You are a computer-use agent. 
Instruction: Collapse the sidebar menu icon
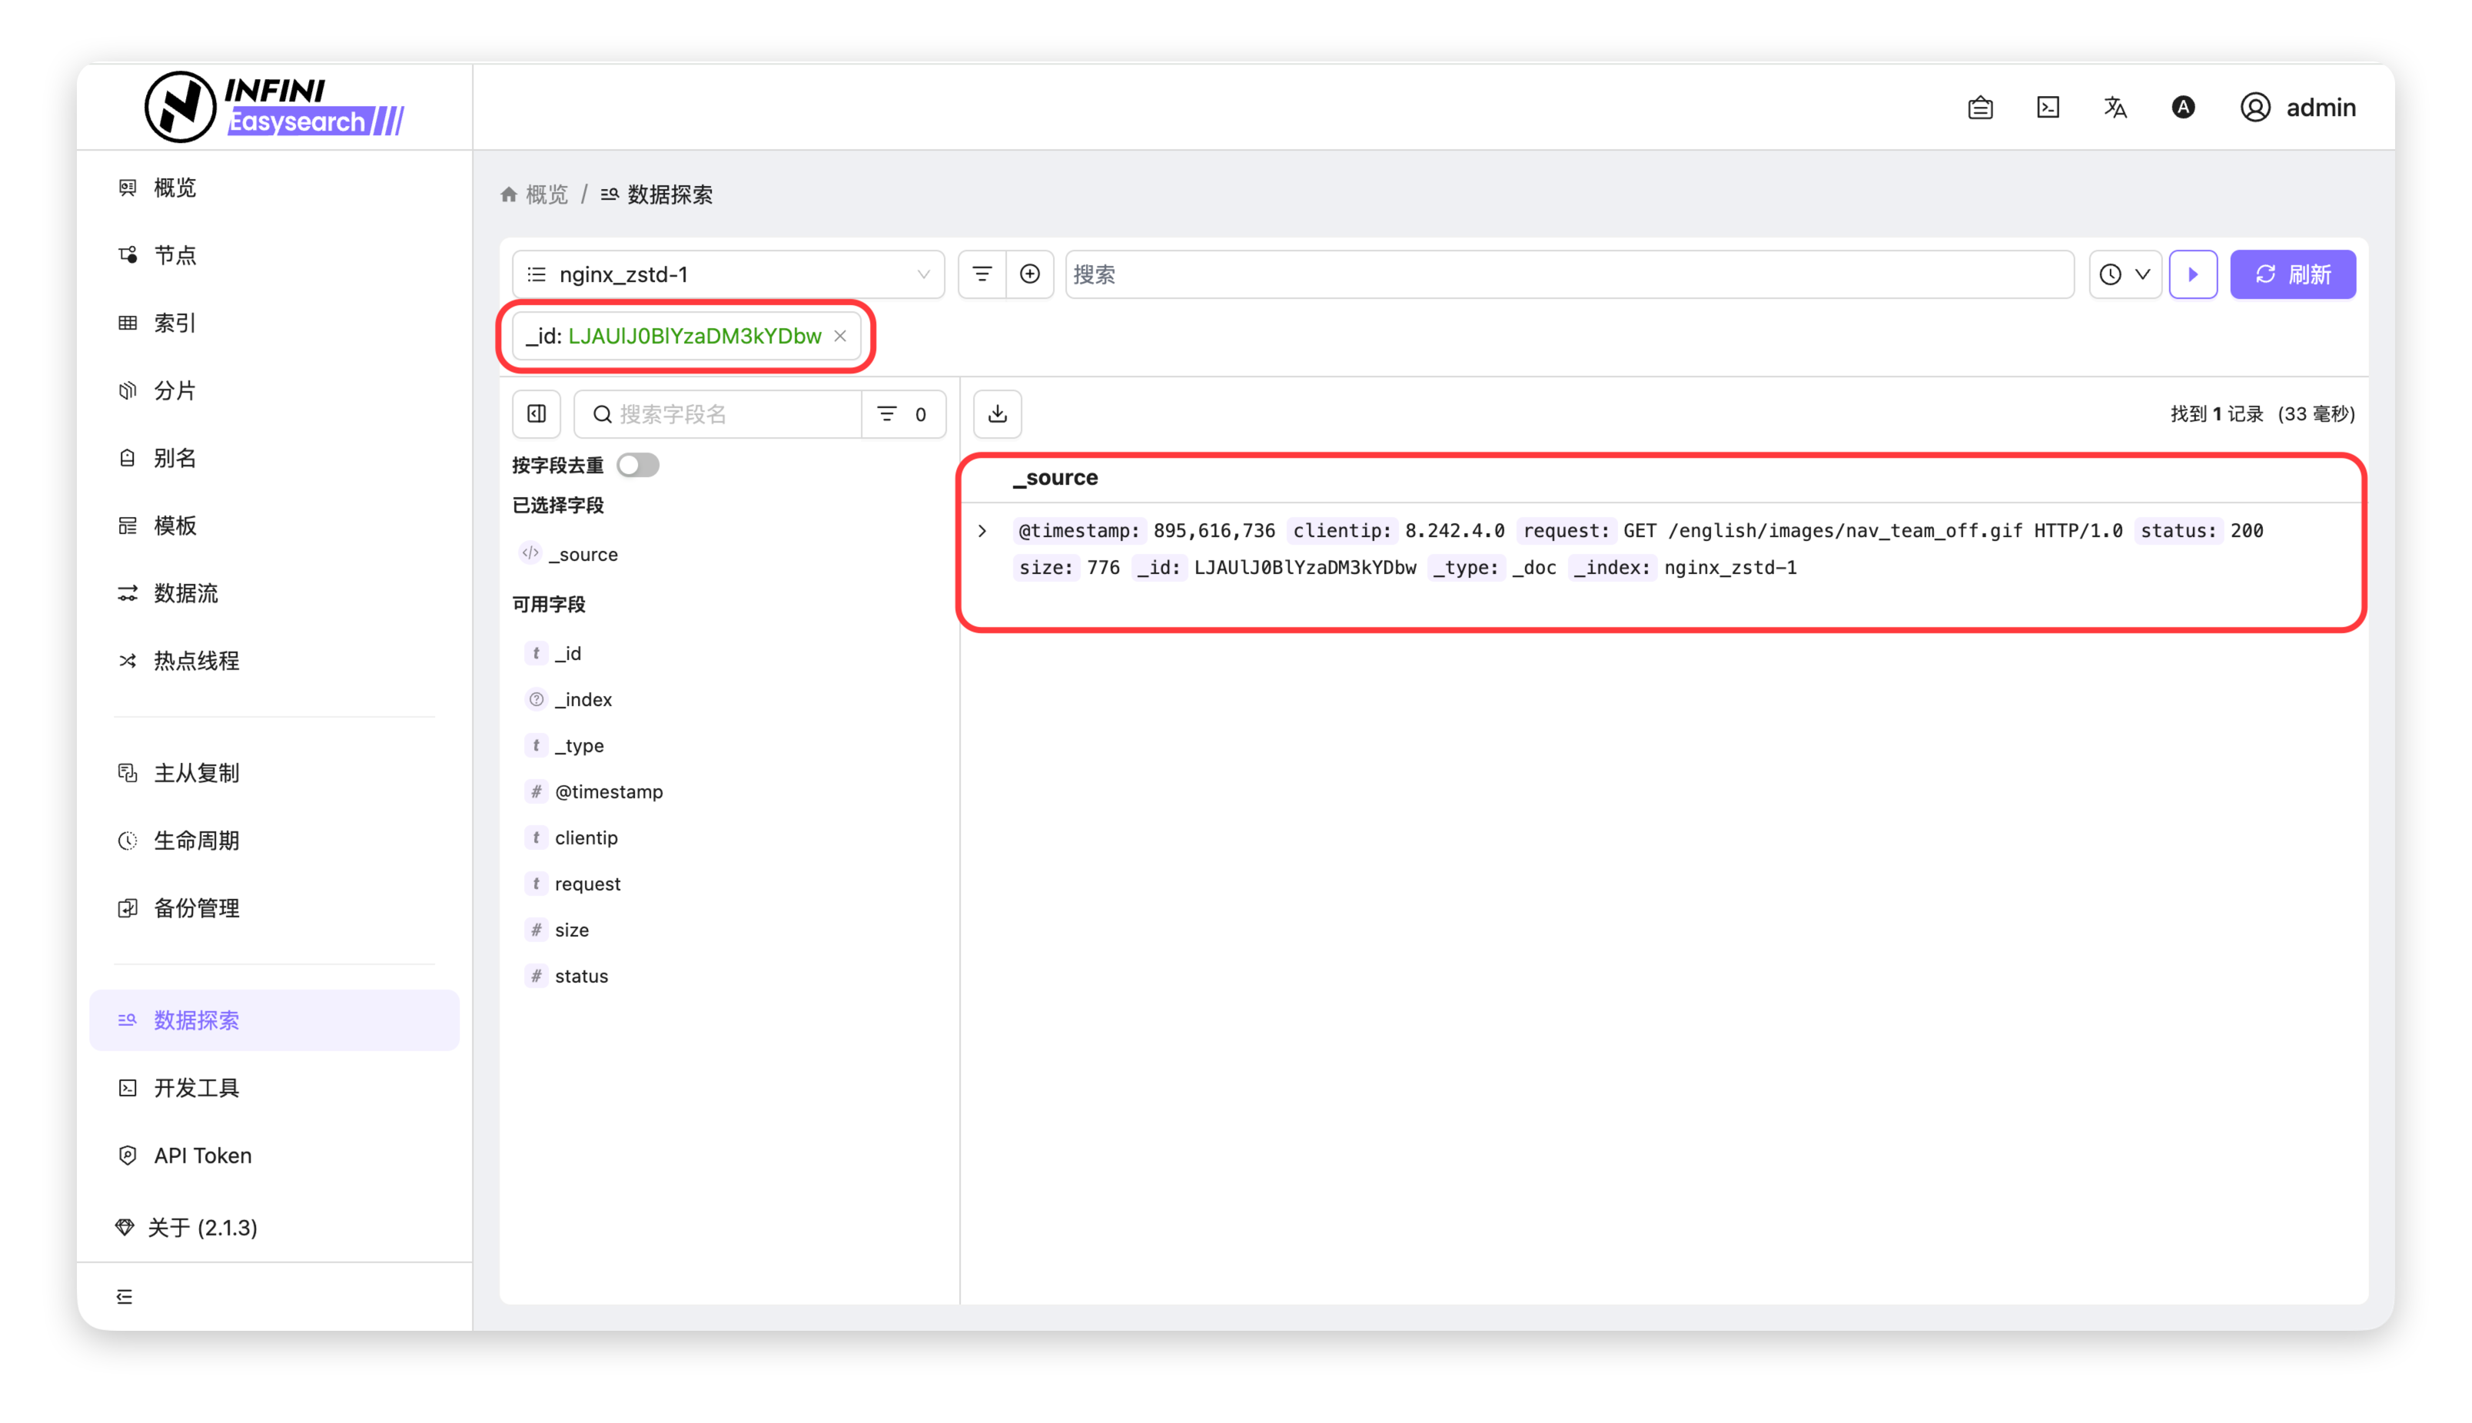[x=124, y=1296]
